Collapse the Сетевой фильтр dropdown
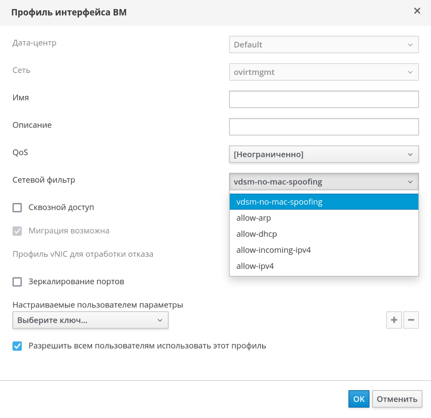 pos(324,182)
